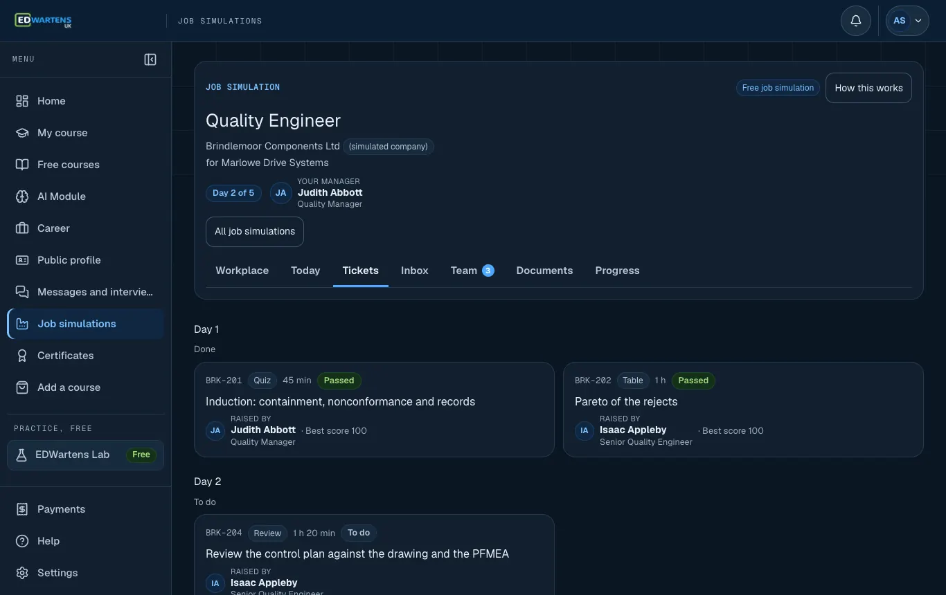Click Judith Abbott's JA manager avatar in header
This screenshot has width=946, height=595.
(280, 193)
